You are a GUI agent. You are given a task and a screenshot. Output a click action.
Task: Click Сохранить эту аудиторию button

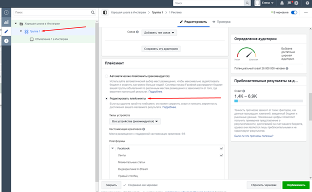161,48
